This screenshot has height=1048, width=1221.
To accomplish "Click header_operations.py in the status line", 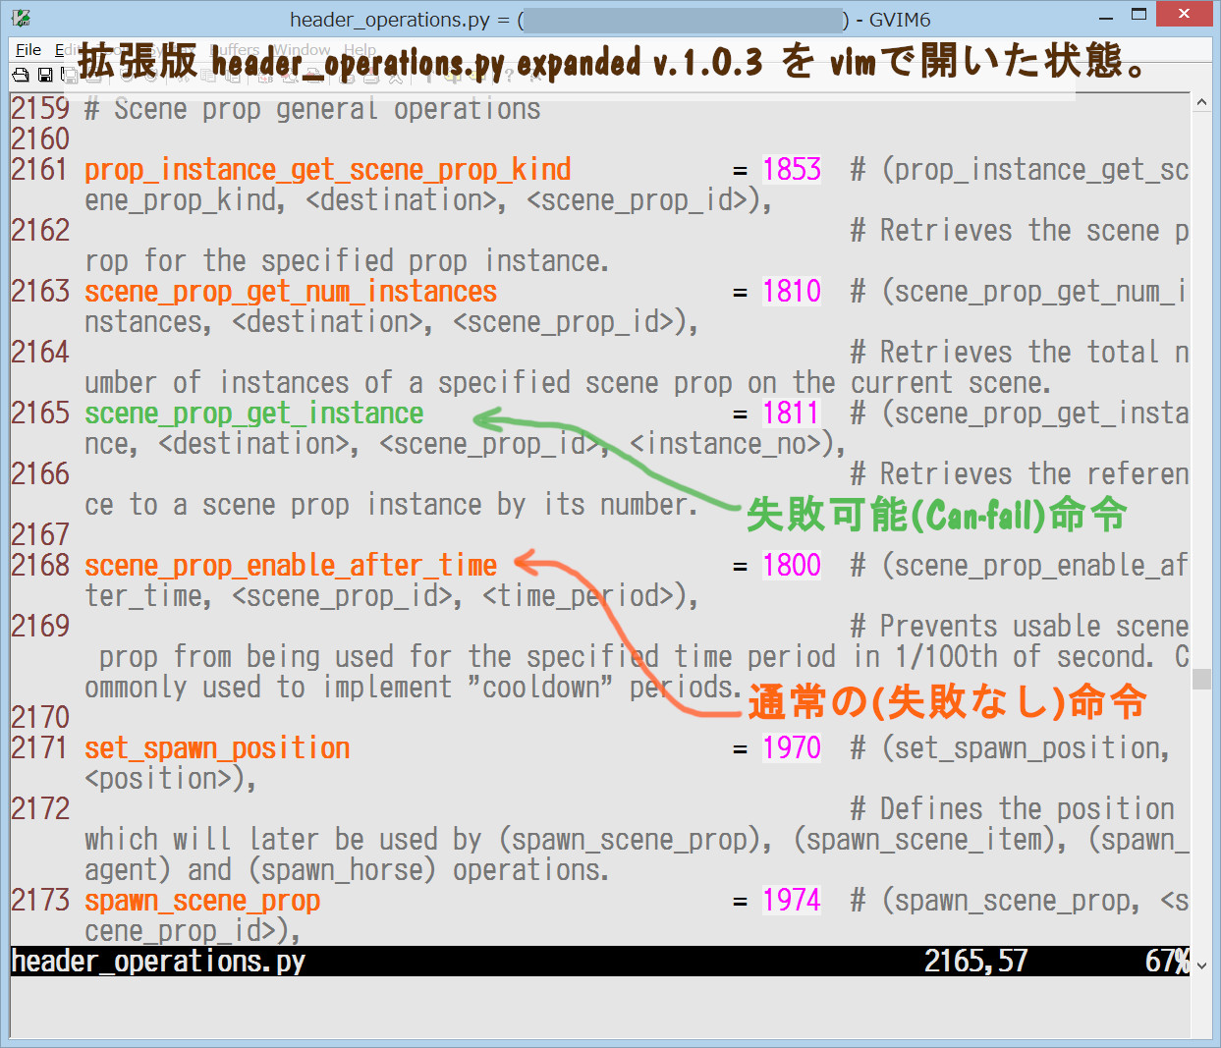I will pyautogui.click(x=158, y=962).
